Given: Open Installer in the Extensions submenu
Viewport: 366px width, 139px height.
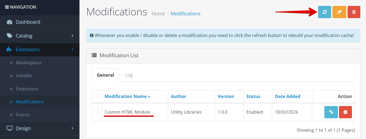Looking at the screenshot, I should [x=24, y=76].
